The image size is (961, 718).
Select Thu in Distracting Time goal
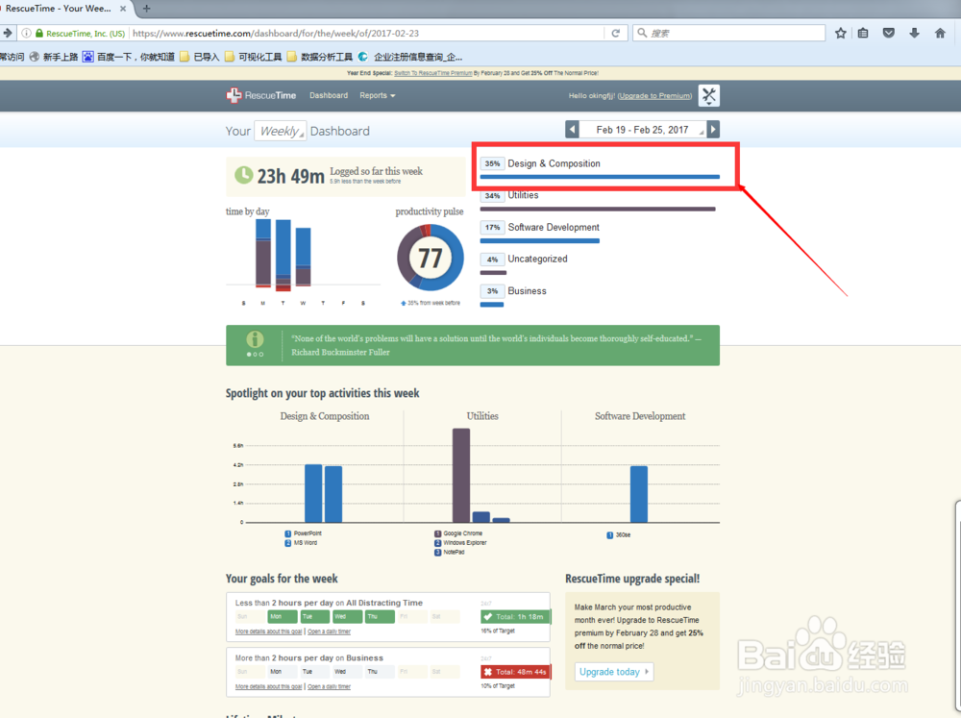click(x=380, y=617)
